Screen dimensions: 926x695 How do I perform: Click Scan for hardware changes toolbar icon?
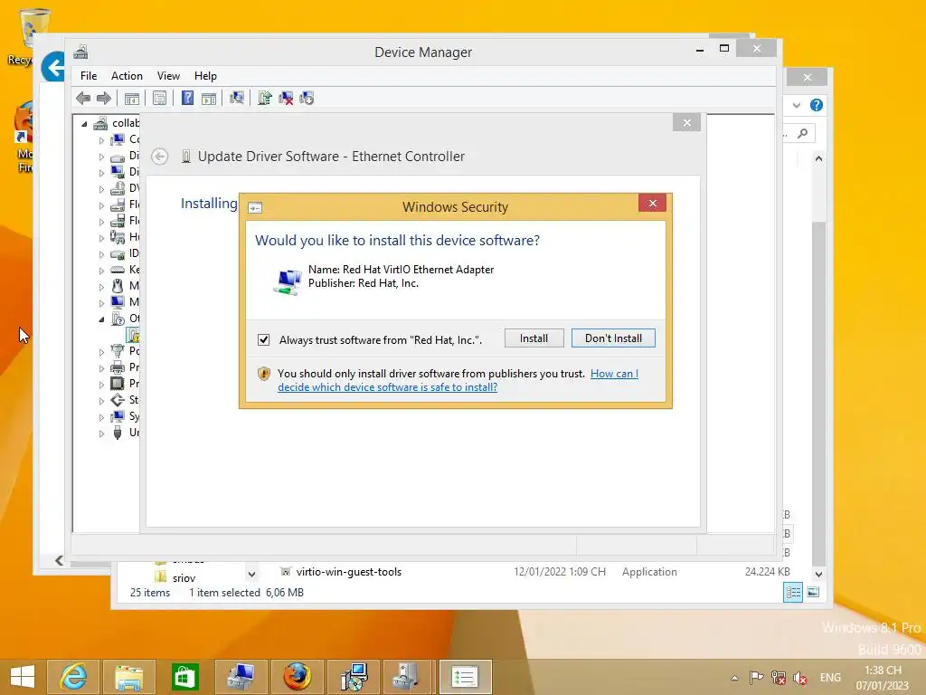pos(237,98)
